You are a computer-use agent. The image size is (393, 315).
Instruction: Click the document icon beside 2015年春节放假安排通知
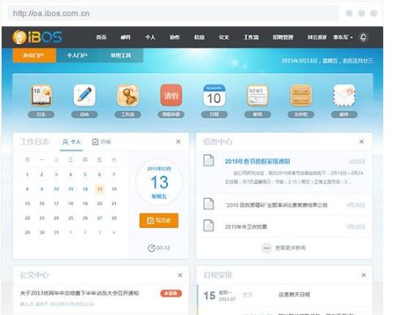(209, 160)
